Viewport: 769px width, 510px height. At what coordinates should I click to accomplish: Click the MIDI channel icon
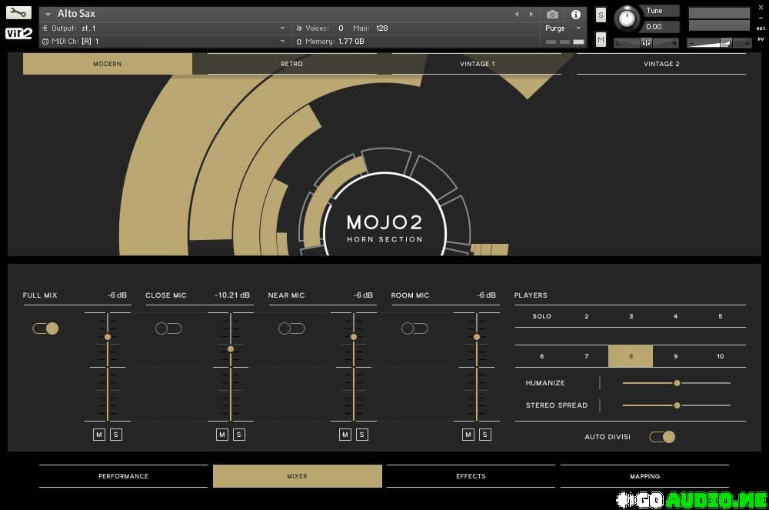tap(45, 42)
